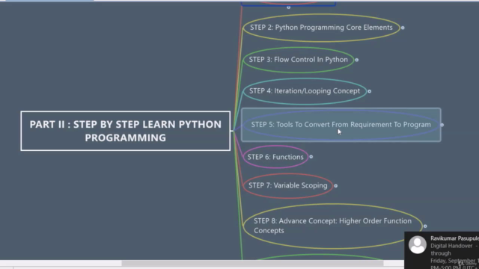Select STEP 4: Iteration/Looping Concept node
This screenshot has height=269, width=479.
(x=305, y=91)
